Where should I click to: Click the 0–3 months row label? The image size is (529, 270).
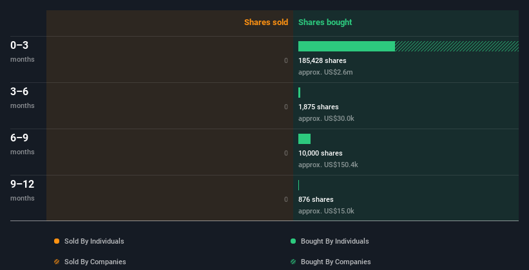click(23, 51)
